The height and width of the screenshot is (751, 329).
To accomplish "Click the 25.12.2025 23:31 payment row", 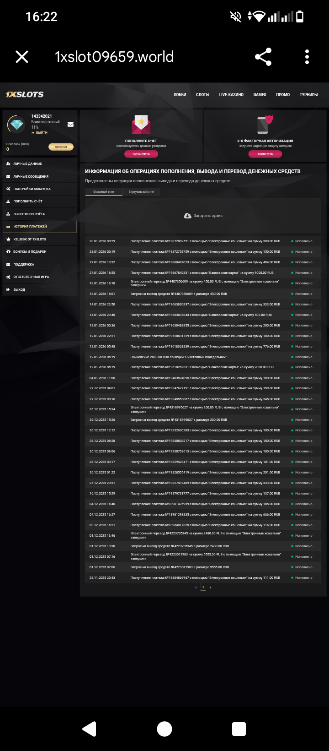I will [x=203, y=483].
